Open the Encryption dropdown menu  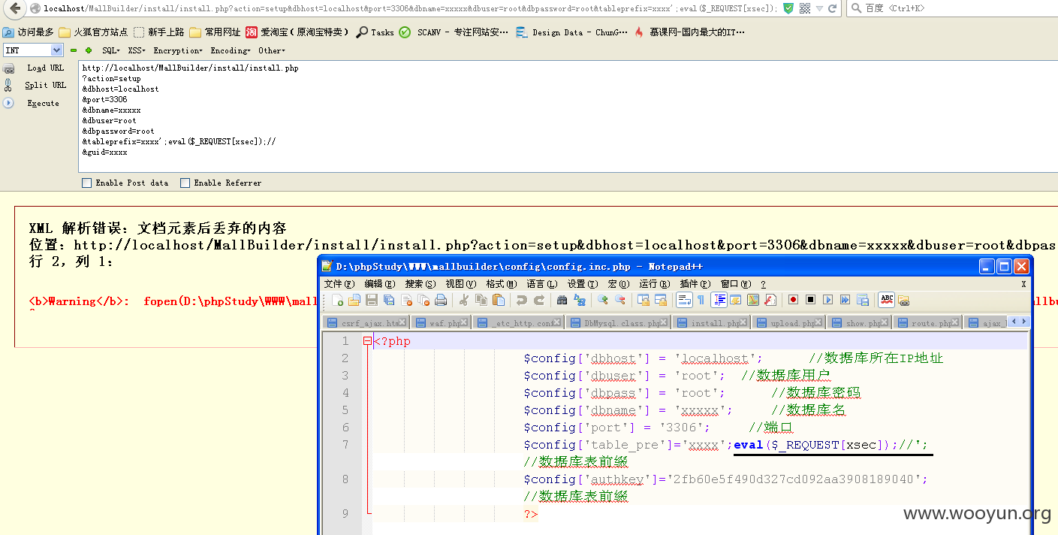(178, 50)
